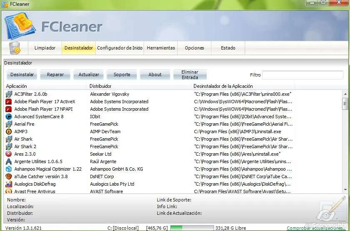
Task: Click the AC3Filter 2.6.0b application icon
Action: click(x=9, y=94)
